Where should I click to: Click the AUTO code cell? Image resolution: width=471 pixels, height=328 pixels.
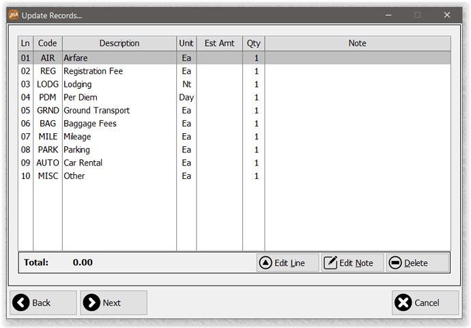[48, 163]
